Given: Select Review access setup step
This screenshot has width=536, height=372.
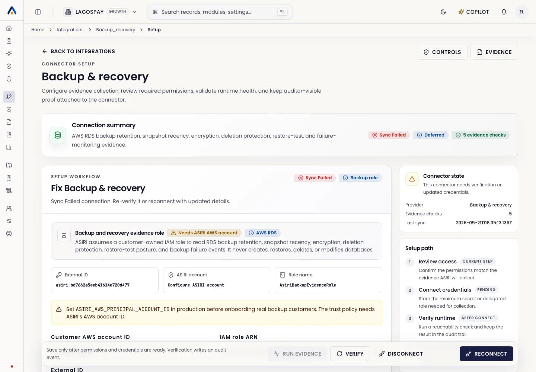Looking at the screenshot, I should 459,269.
